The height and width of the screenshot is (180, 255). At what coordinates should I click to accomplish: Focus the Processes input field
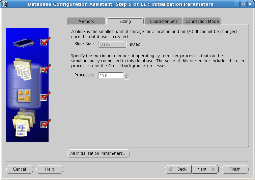click(111, 76)
